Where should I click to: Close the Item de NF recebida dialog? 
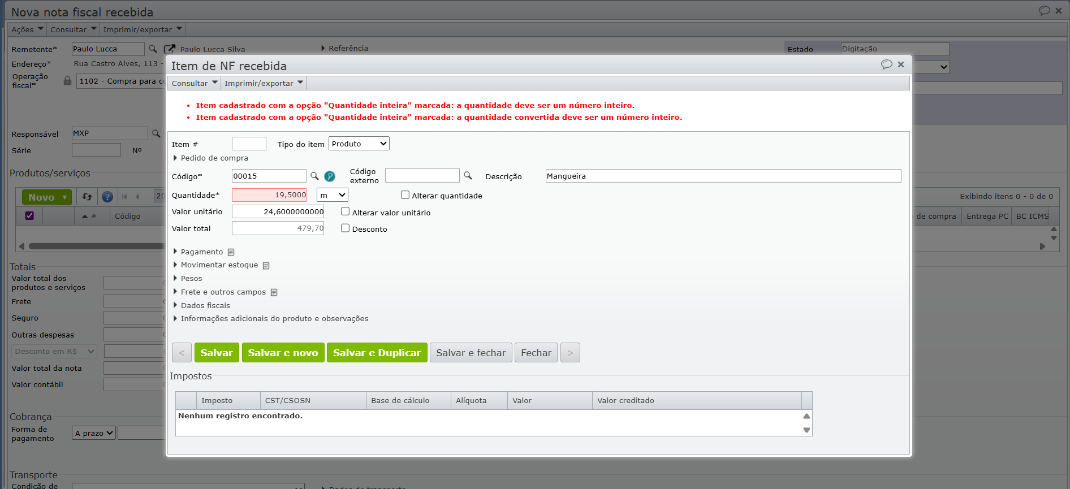tap(901, 64)
